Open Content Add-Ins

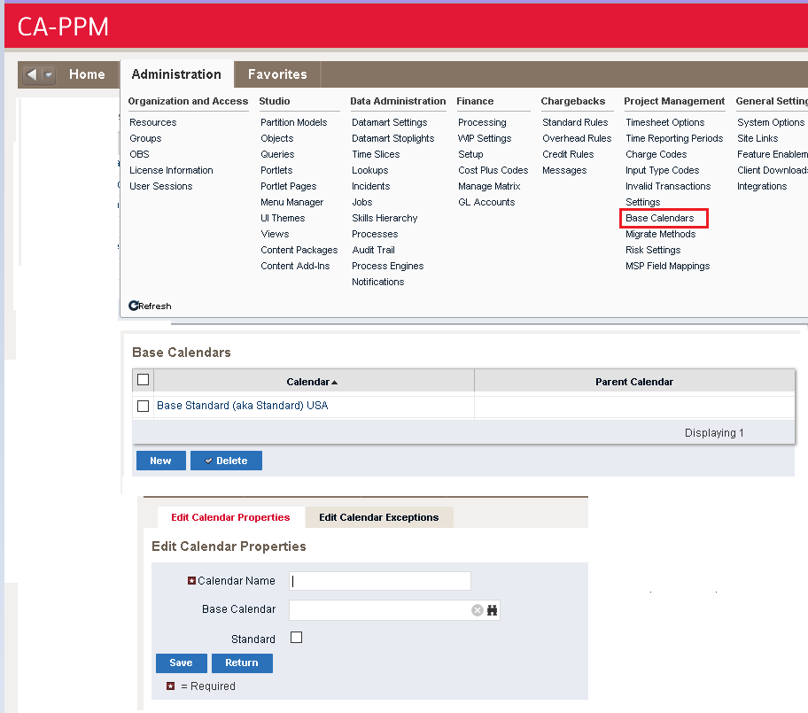295,266
